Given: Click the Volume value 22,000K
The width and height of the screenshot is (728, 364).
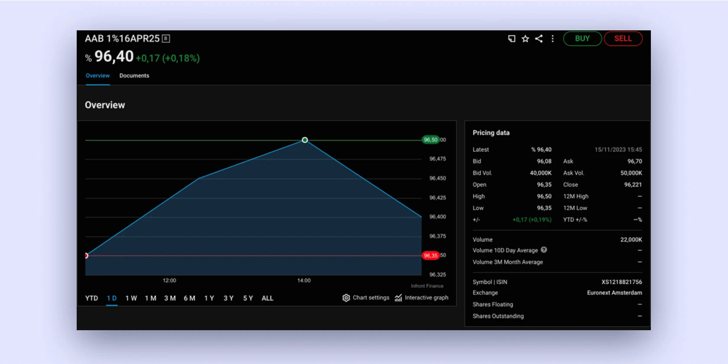Looking at the screenshot, I should pyautogui.click(x=631, y=240).
